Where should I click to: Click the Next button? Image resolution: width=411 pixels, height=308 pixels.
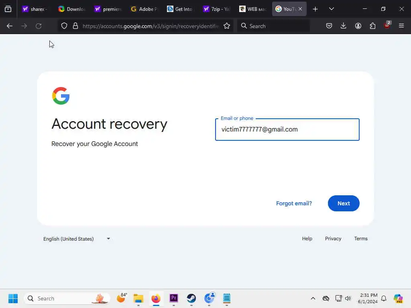click(x=344, y=203)
